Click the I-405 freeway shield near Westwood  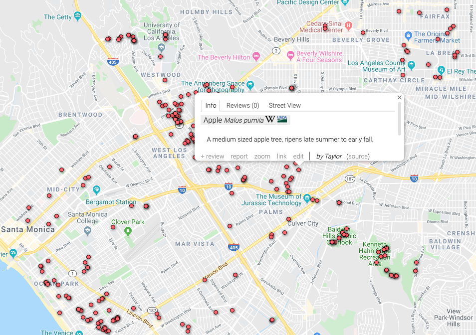click(113, 62)
